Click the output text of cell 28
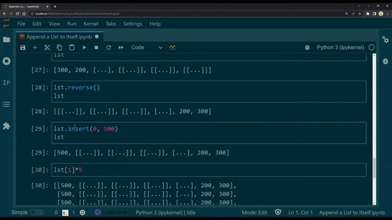Viewport: 392px width, 220px height. 132,111
